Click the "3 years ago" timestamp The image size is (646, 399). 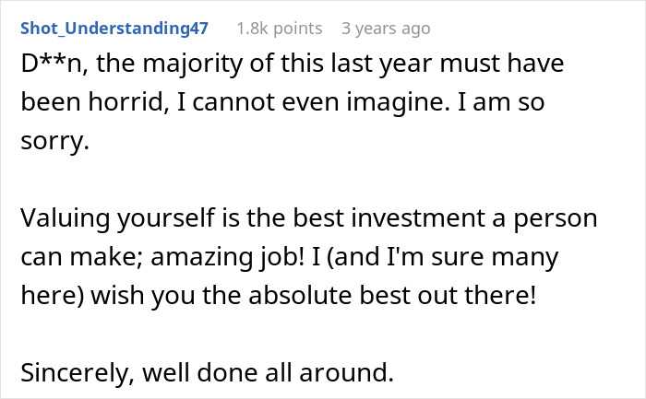pos(386,29)
